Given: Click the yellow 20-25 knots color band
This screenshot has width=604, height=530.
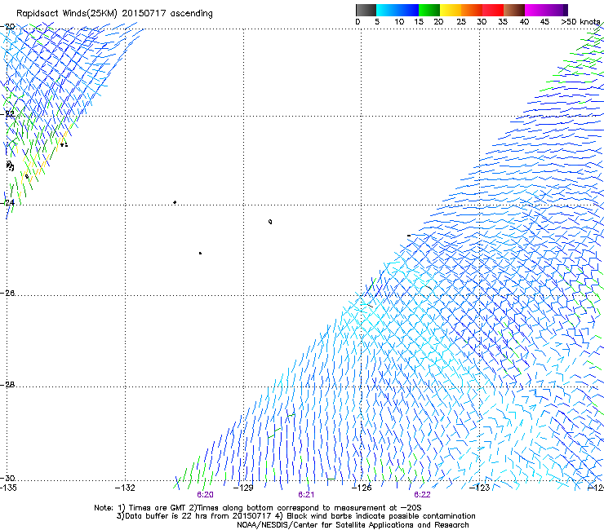Looking at the screenshot, I should [451, 10].
